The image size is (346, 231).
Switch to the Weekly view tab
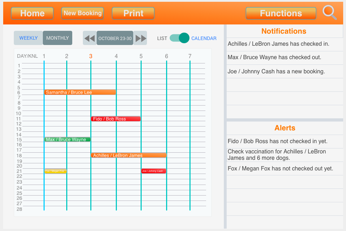point(28,38)
